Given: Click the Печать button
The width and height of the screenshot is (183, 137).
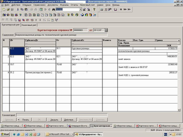Looking at the screenshot, I should coord(26,120).
